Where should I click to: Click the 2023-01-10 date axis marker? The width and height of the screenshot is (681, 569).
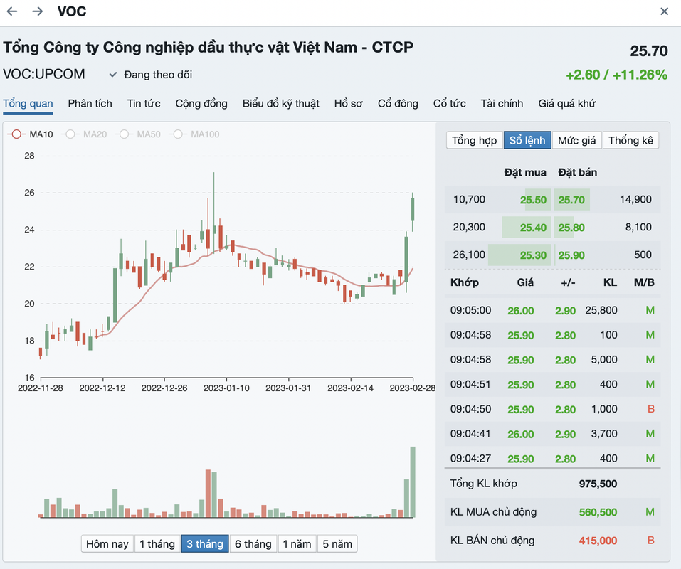point(226,388)
